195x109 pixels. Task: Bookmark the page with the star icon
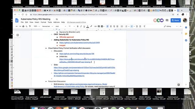click(x=173, y=15)
